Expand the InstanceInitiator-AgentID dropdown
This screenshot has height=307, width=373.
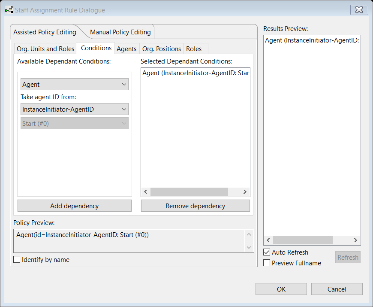click(74, 109)
